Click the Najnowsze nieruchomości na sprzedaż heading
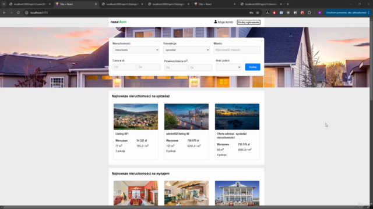The width and height of the screenshot is (373, 209). pyautogui.click(x=141, y=96)
